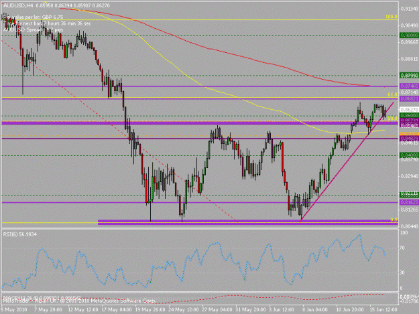Click the RSI scale value 30
Viewport: 419px width, 314px height.
click(x=402, y=272)
